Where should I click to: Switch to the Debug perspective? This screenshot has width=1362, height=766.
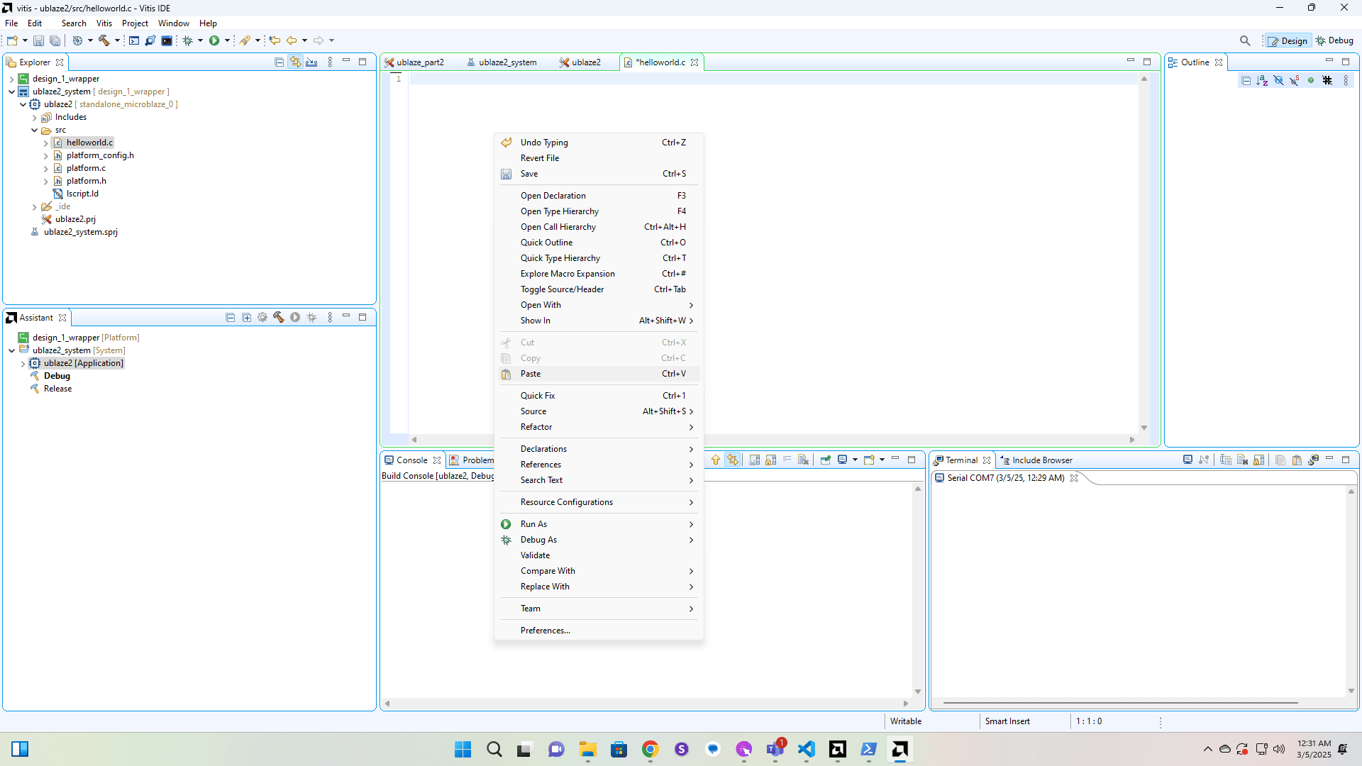(1334, 40)
